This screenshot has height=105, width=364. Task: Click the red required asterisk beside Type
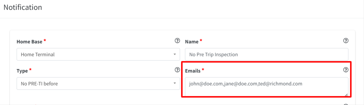[x=30, y=70]
